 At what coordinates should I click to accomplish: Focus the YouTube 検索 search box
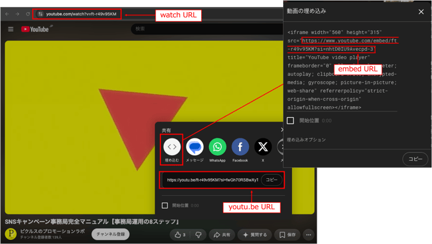pyautogui.click(x=206, y=29)
